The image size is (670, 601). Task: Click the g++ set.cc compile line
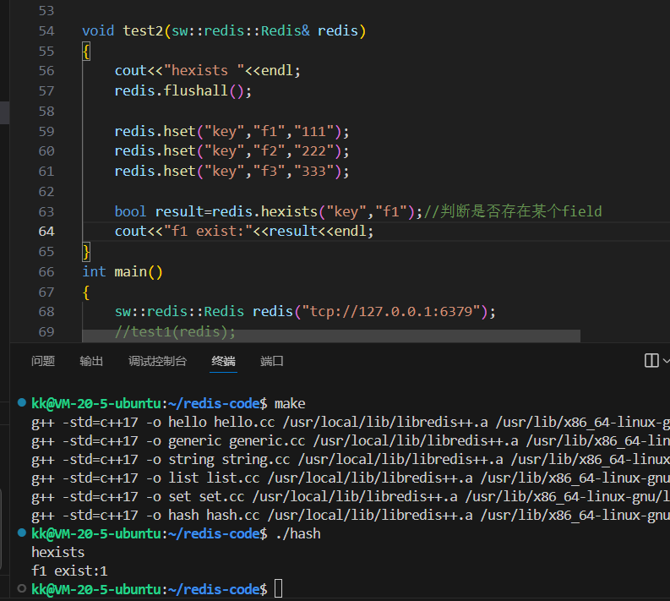tap(351, 497)
